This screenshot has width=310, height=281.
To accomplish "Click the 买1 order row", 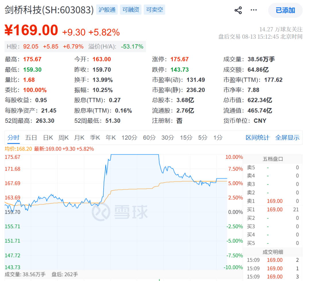I will (x=273, y=210).
